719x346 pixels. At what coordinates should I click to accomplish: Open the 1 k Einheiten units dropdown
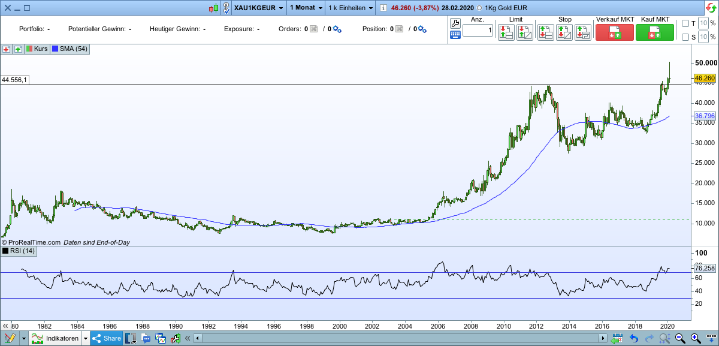coord(349,8)
